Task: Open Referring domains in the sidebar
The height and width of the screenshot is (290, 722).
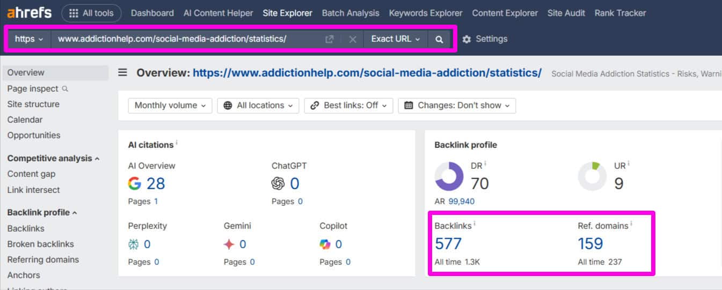Action: pos(43,260)
